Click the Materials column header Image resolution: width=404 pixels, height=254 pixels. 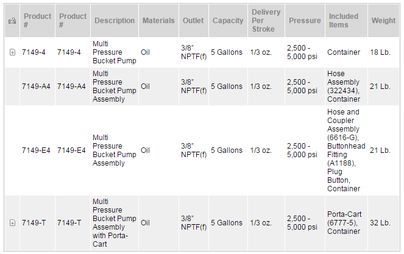pos(158,21)
